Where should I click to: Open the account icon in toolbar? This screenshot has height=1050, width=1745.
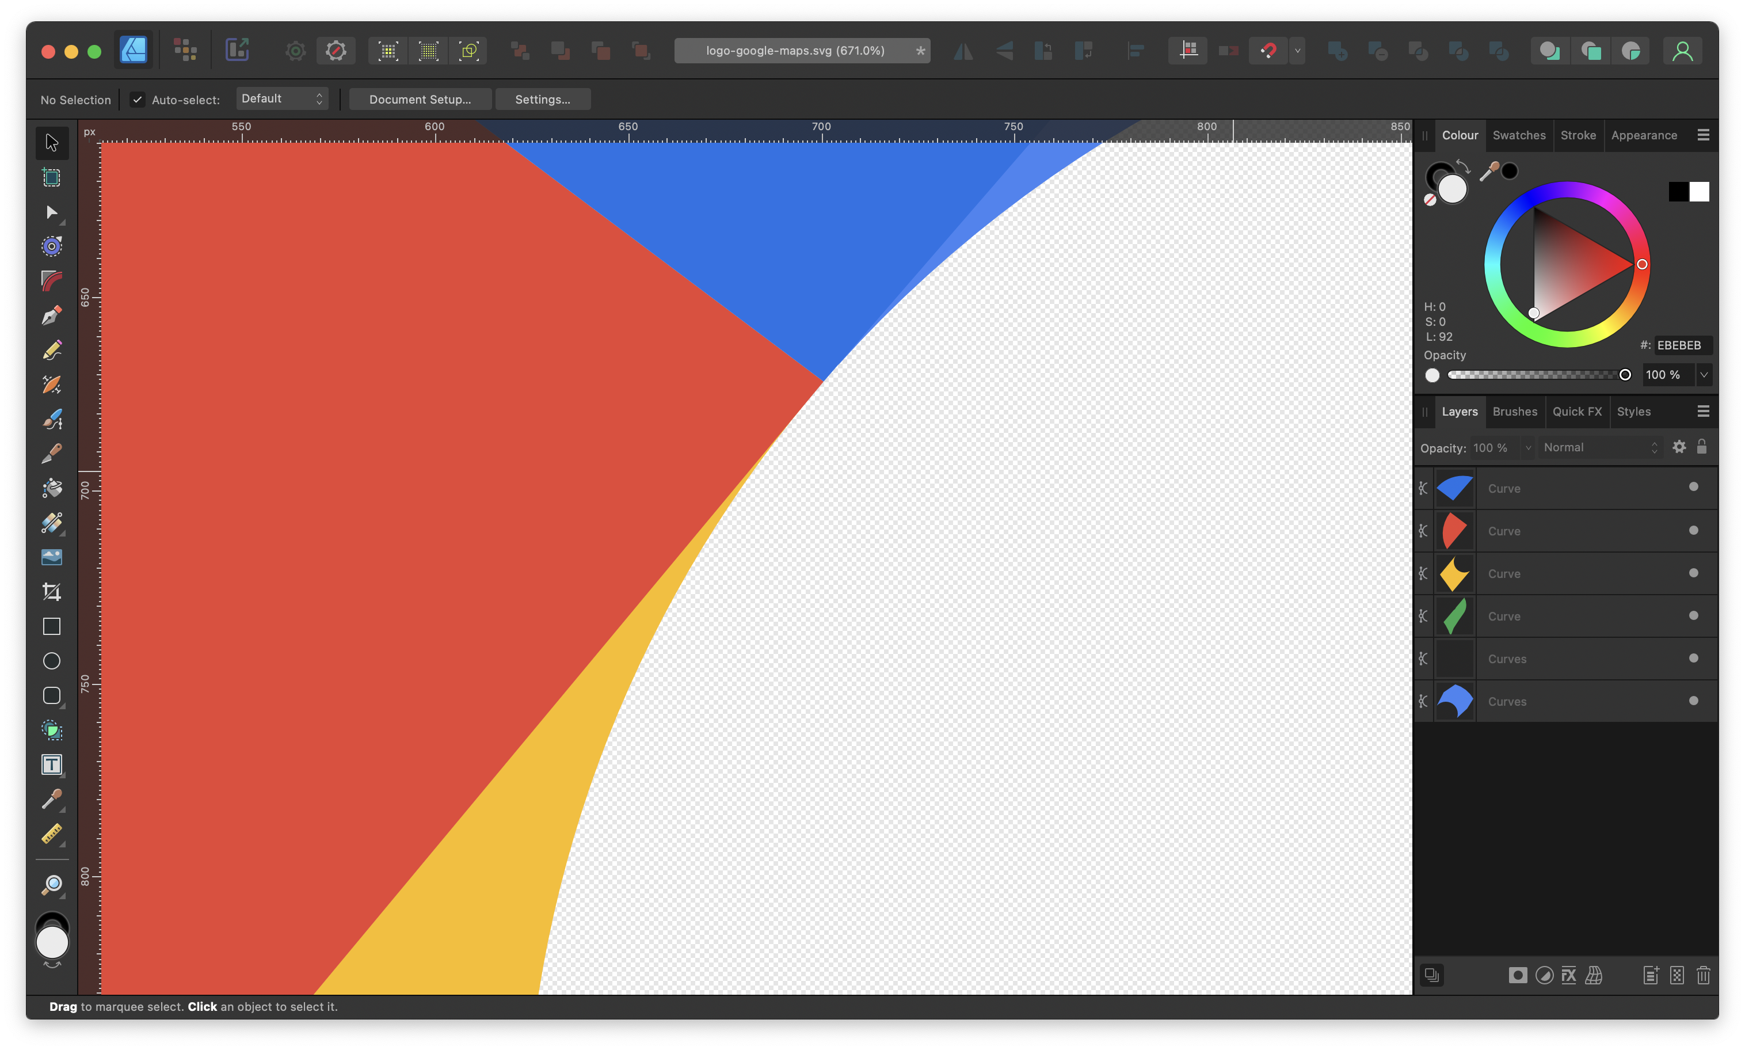[1683, 51]
